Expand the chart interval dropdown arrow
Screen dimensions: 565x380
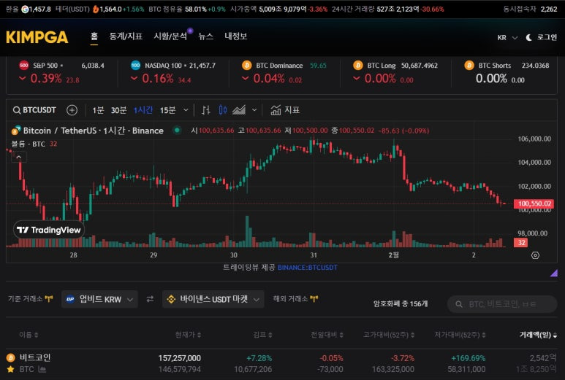(x=186, y=110)
